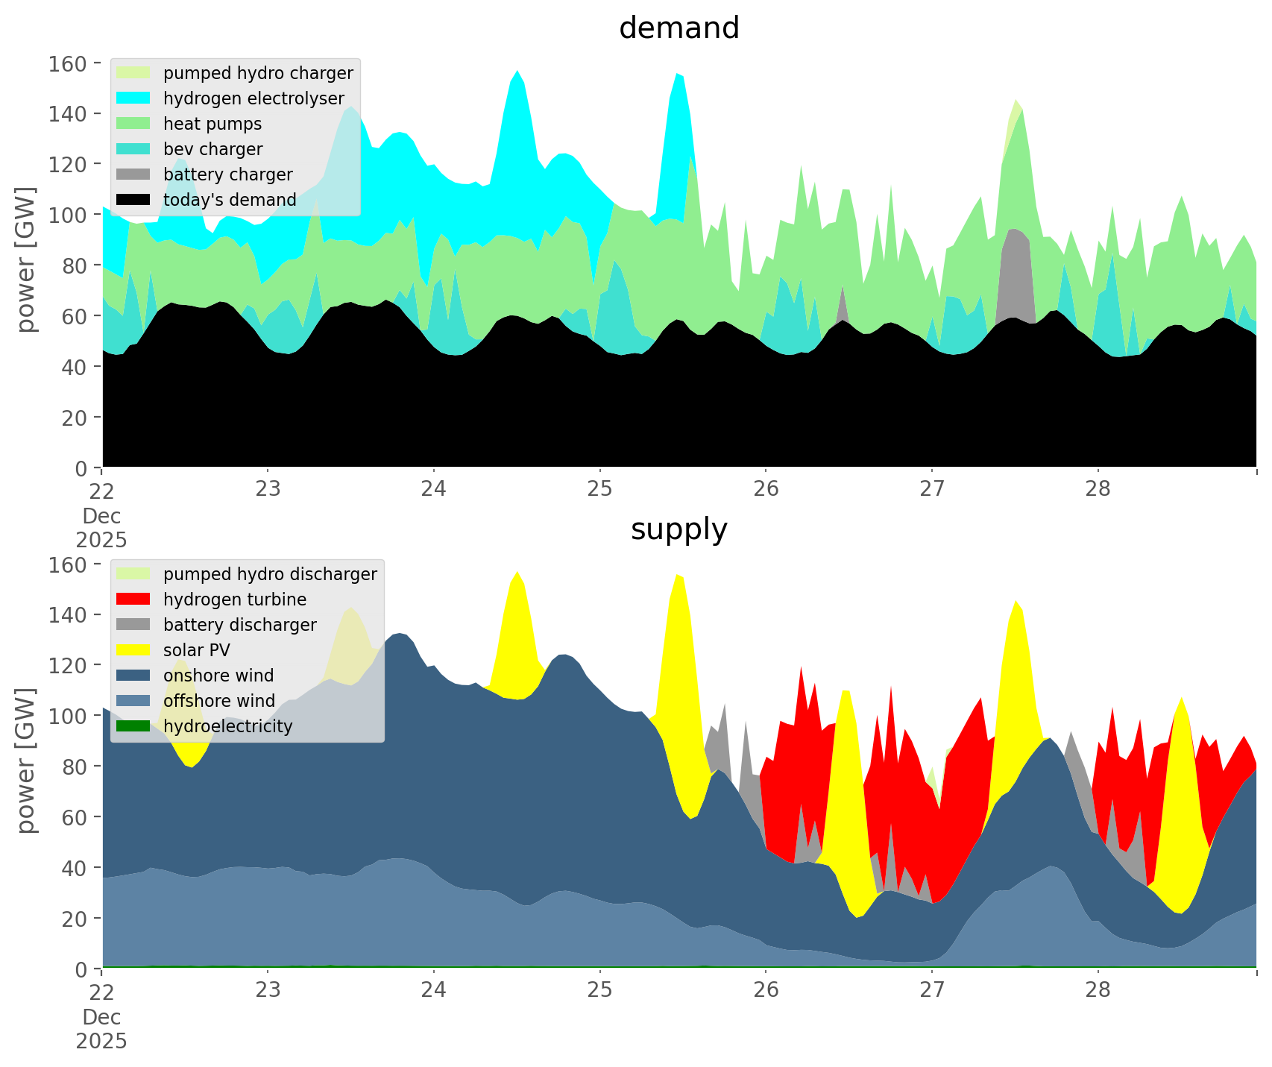1272x1067 pixels.
Task: Select the green hydroelectricity legend swatch
Action: [134, 726]
